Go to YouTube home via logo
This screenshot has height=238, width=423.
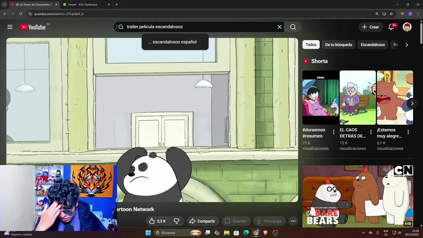pyautogui.click(x=33, y=27)
